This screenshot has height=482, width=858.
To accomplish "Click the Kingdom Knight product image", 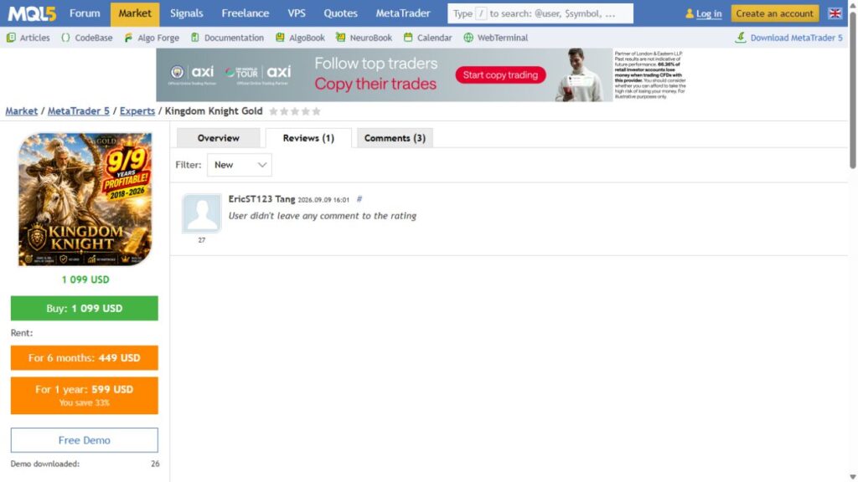I will [85, 199].
